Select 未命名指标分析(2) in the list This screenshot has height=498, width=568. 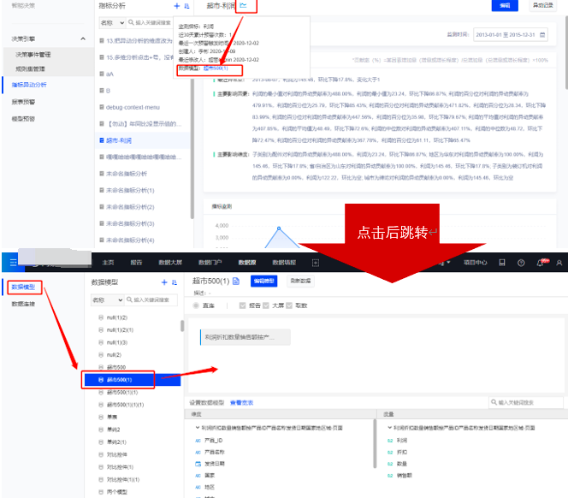point(130,207)
